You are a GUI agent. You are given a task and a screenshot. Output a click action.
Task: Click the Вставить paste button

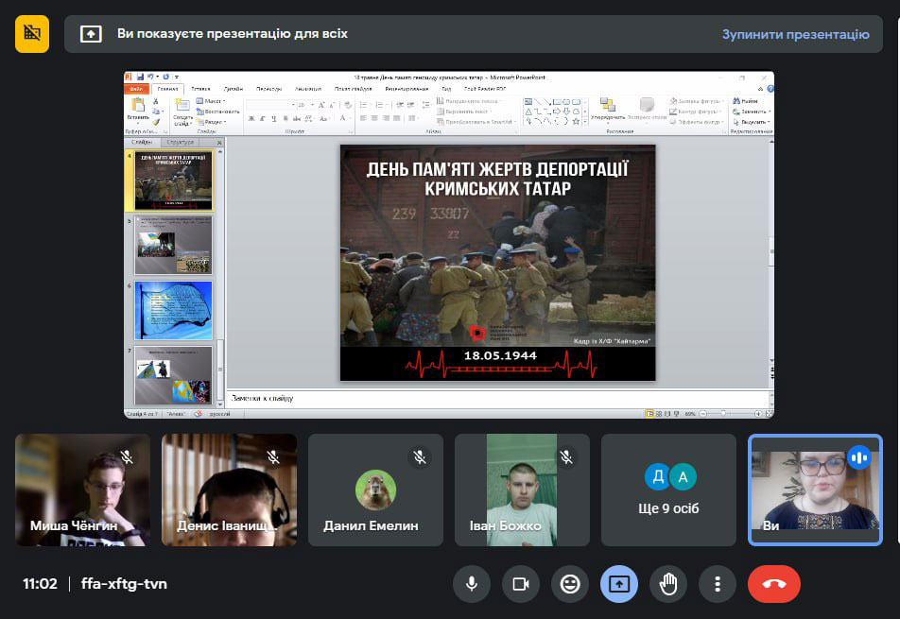point(138,112)
